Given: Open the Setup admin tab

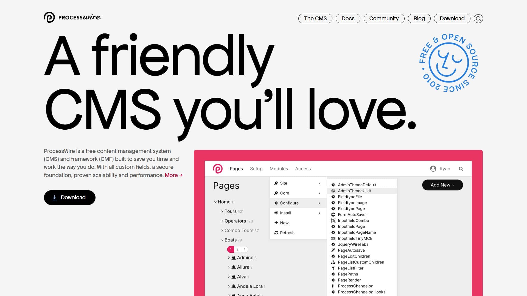Looking at the screenshot, I should (x=256, y=169).
